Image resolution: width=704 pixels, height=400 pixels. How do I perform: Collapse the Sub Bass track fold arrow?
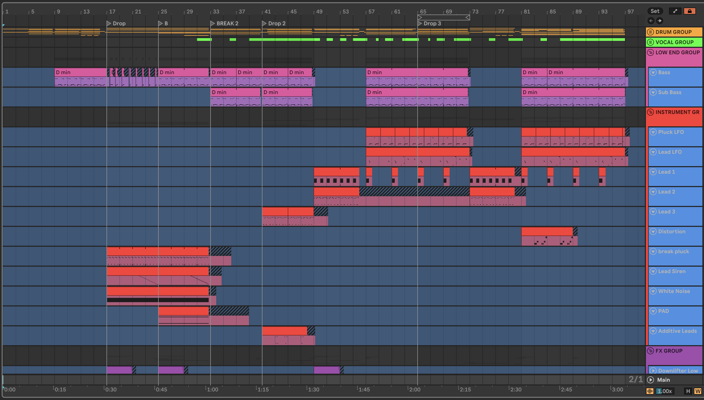(x=653, y=92)
